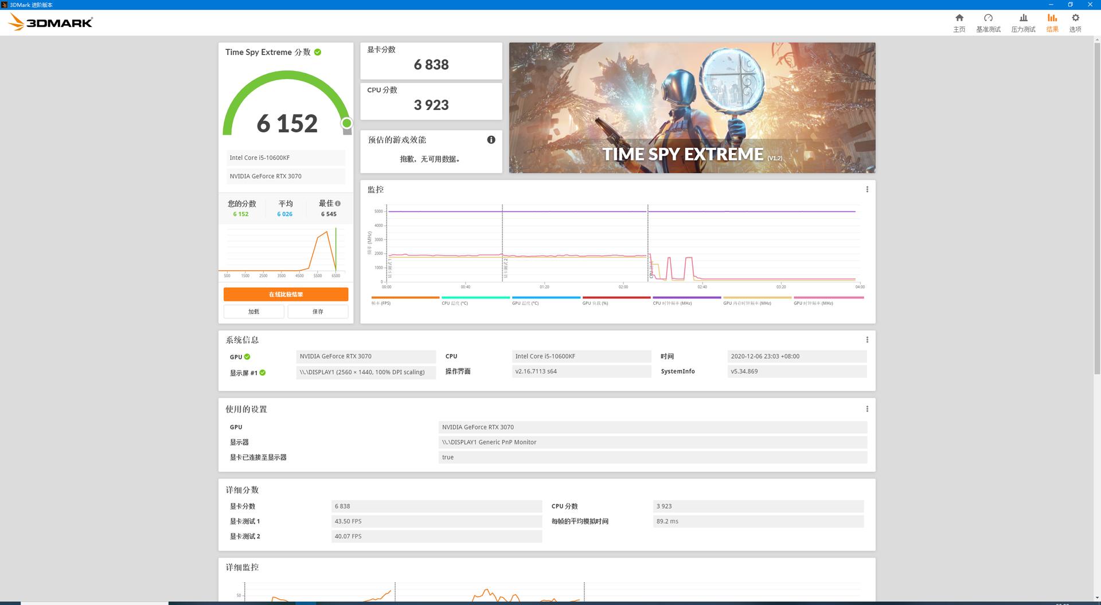Click green check icon beside 显示屏 #1

coord(263,372)
